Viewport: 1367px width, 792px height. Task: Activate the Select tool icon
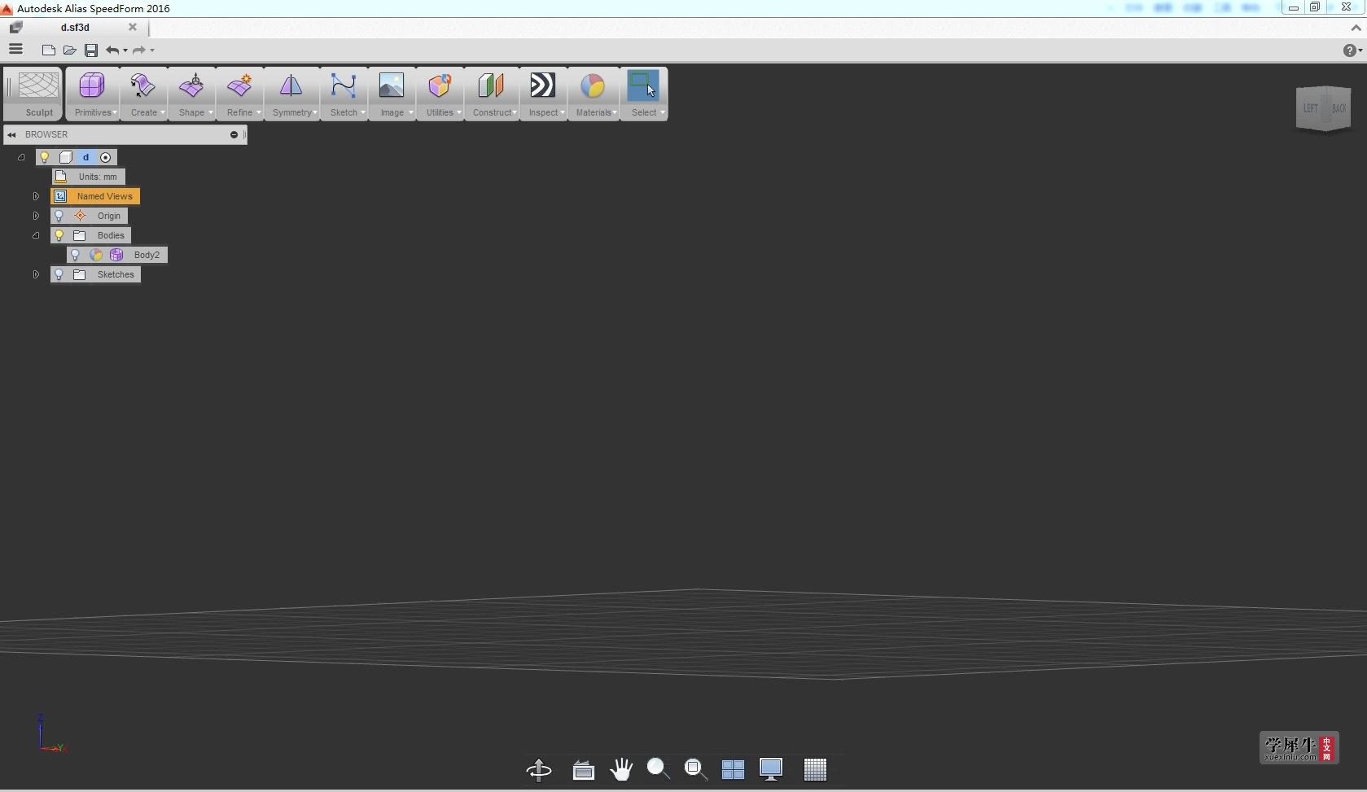643,85
